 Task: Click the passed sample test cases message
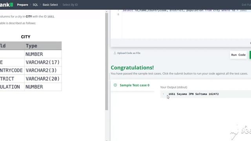[179, 74]
